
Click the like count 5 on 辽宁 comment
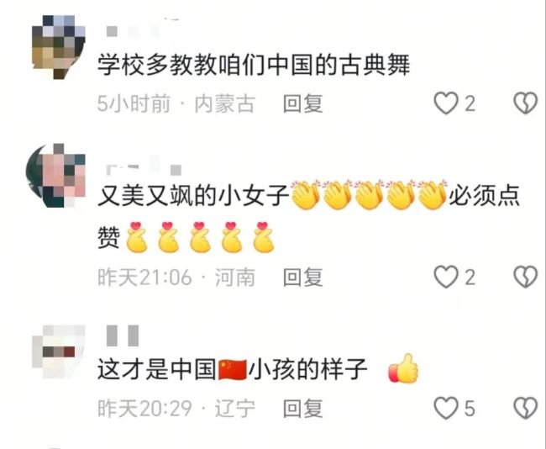[x=470, y=408]
